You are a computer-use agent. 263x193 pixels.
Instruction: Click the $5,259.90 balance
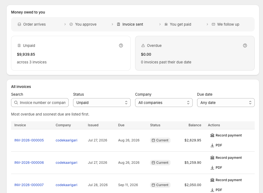[193, 163]
